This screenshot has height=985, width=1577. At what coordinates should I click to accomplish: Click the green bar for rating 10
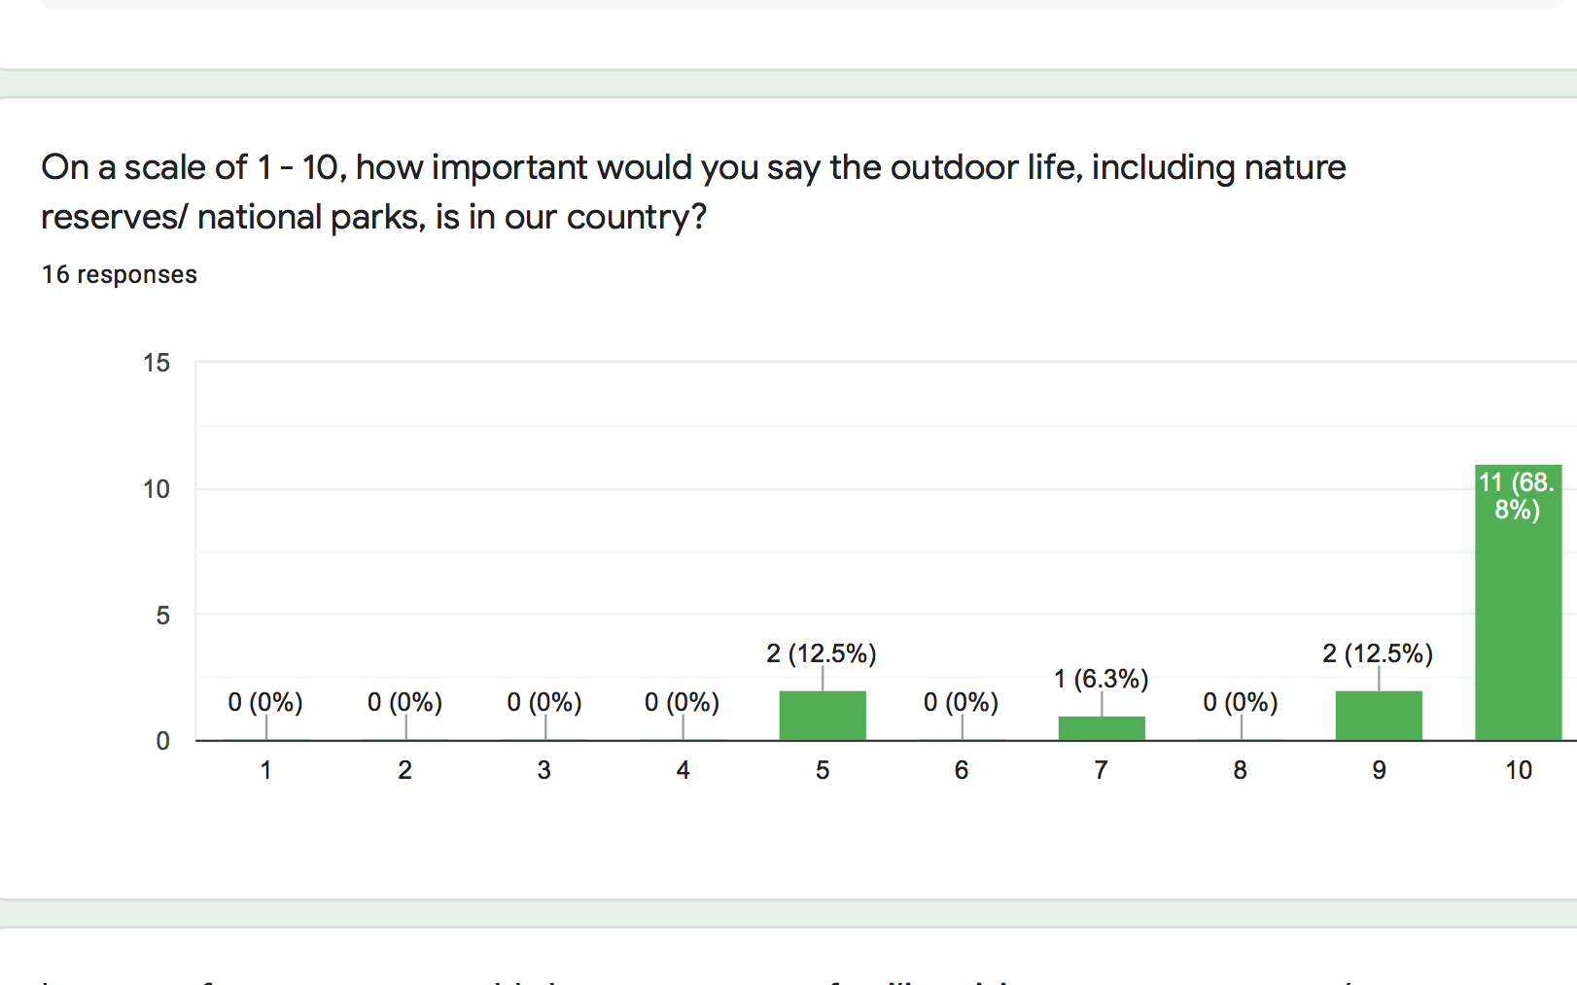pos(1518,622)
